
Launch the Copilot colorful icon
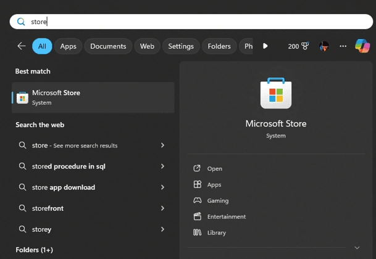click(x=362, y=46)
